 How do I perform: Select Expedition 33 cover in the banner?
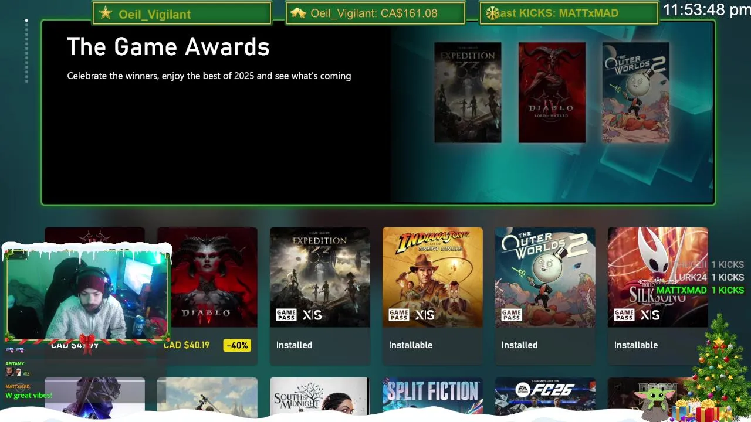468,93
